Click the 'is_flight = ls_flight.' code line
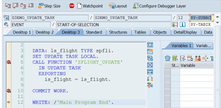Image resolution: width=221 pixels, height=108 pixels. [x=77, y=79]
